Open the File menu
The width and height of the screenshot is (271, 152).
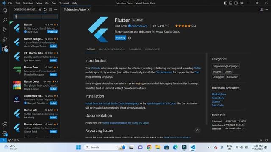(x=10, y=3)
